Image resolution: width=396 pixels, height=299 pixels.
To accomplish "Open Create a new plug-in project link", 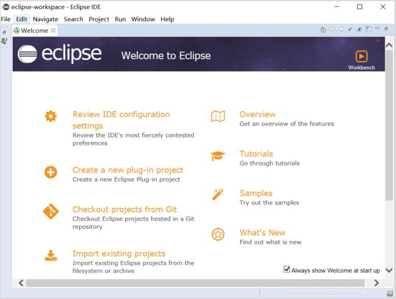I will click(128, 170).
